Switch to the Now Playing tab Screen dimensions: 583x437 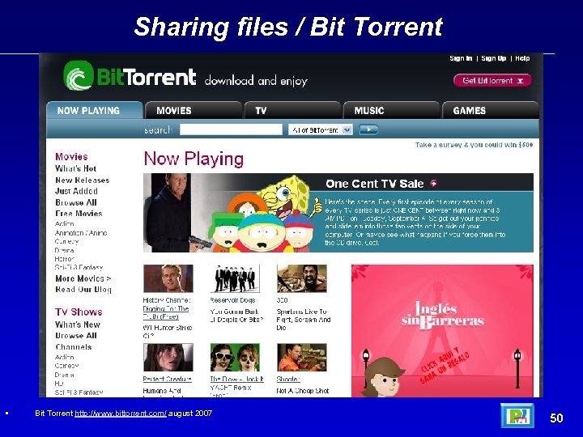click(95, 110)
